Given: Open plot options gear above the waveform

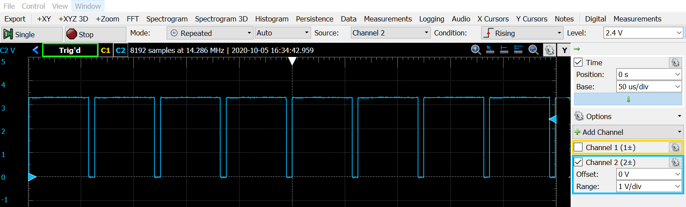Looking at the screenshot, I should [x=550, y=50].
